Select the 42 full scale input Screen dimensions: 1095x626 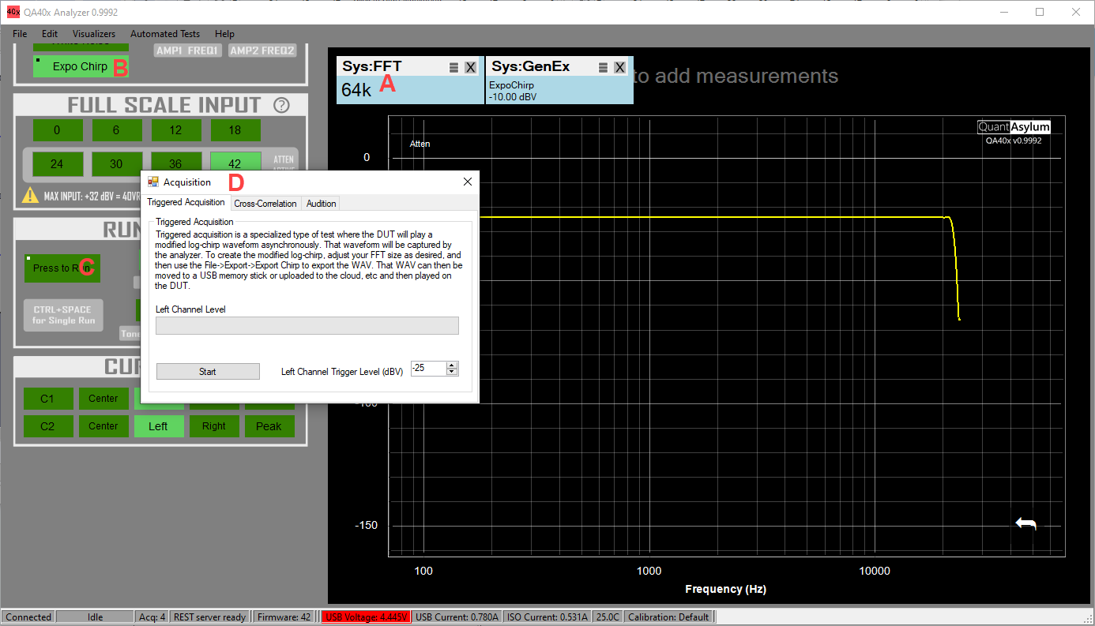tap(235, 162)
